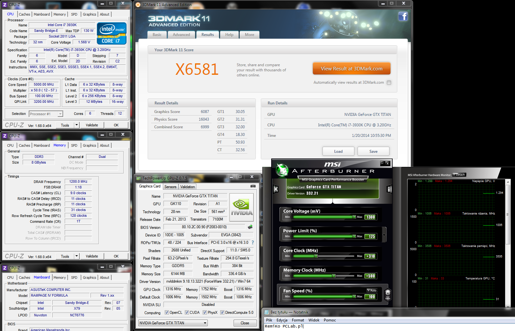
Task: Click the Core Clock +310 value box
Action: coord(371,256)
